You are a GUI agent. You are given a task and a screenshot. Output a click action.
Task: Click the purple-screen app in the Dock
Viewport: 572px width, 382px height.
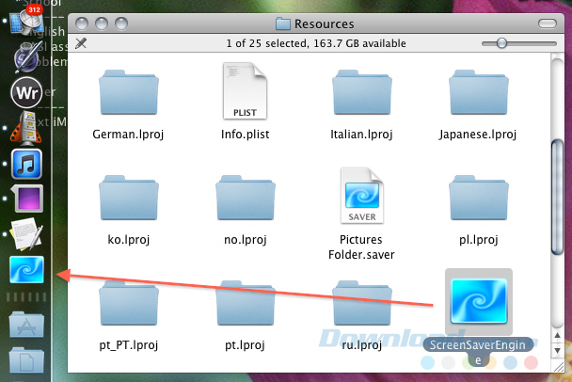coord(26,200)
